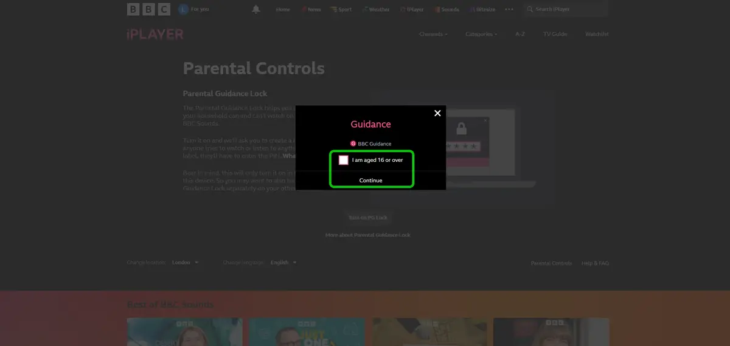Open News in the BBC navigation
The image size is (730, 346).
[310, 10]
